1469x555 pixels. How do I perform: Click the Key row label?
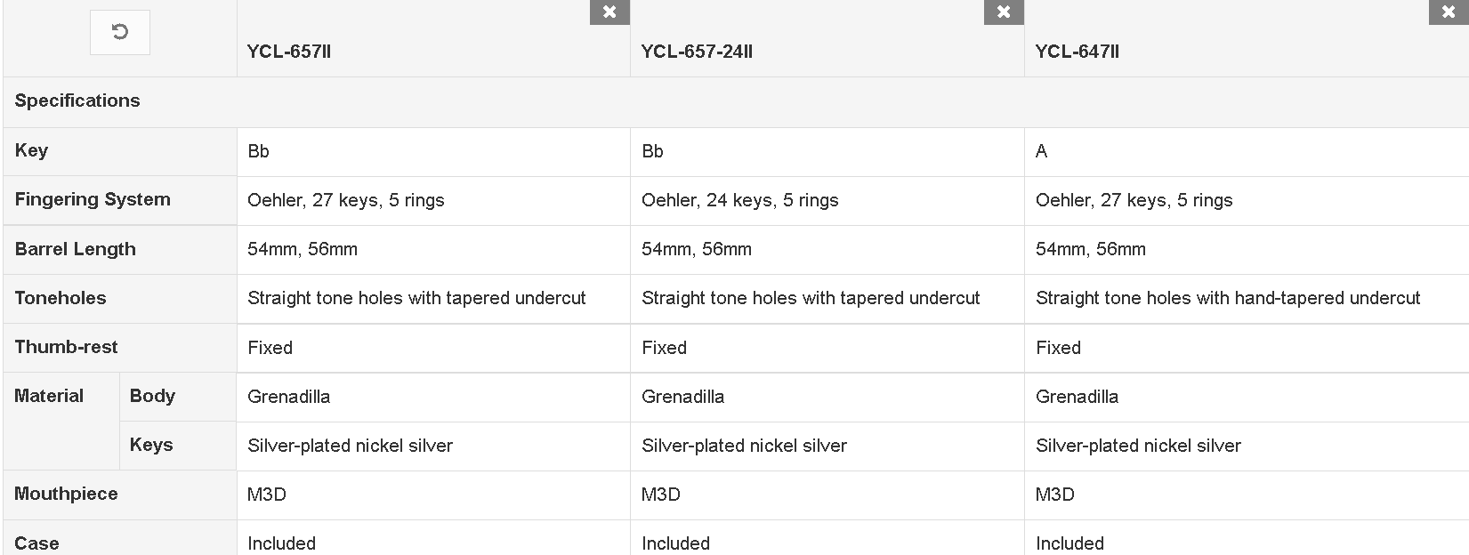pyautogui.click(x=31, y=150)
